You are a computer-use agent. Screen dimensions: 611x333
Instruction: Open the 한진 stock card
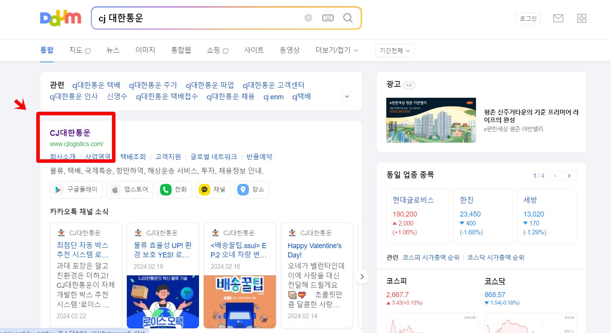click(483, 216)
